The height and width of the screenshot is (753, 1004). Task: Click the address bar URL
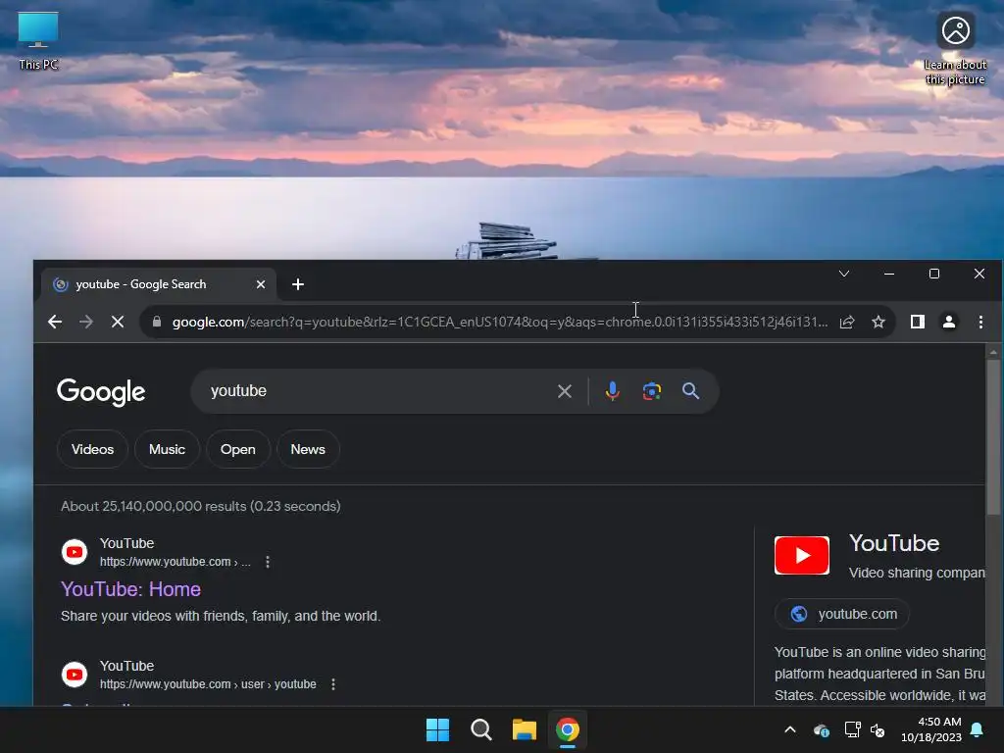[x=499, y=322]
